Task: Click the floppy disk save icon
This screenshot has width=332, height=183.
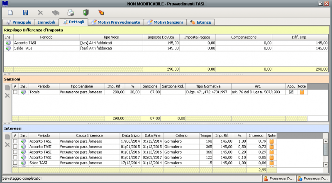Action: coord(25,13)
